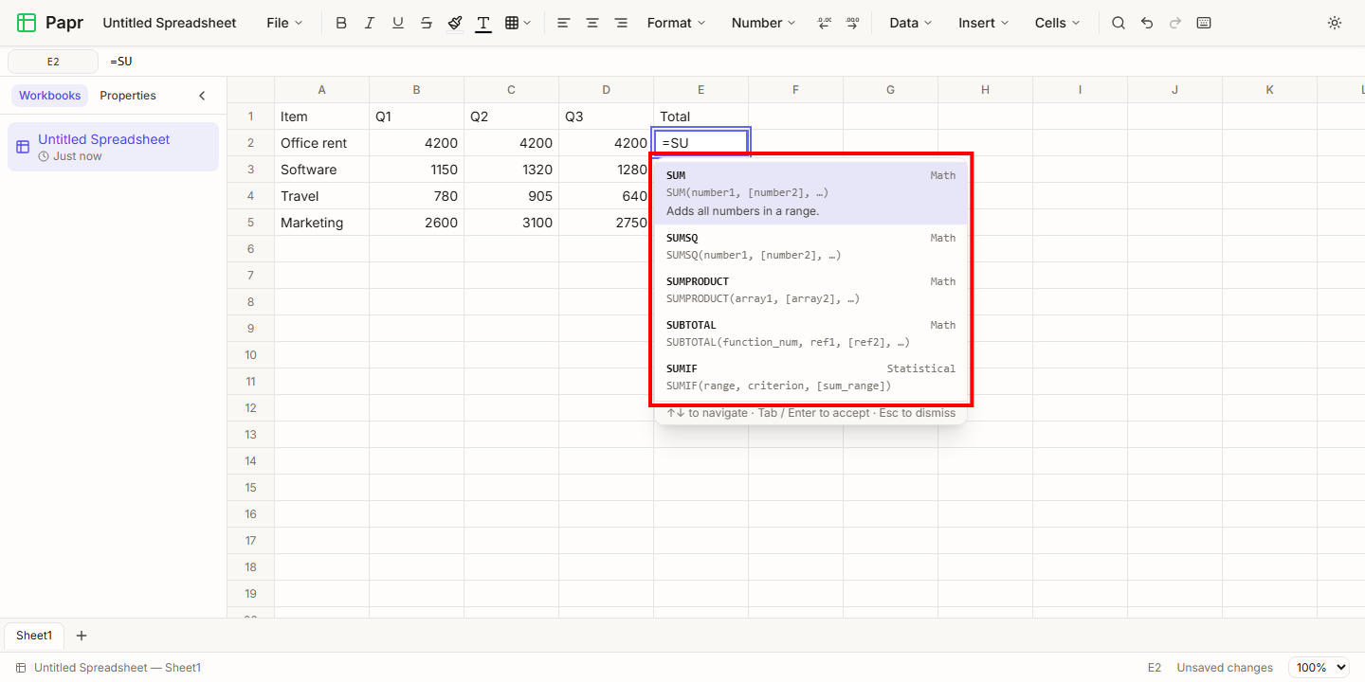The width and height of the screenshot is (1365, 682).
Task: Collapse the sidebar panel
Action: 202,96
